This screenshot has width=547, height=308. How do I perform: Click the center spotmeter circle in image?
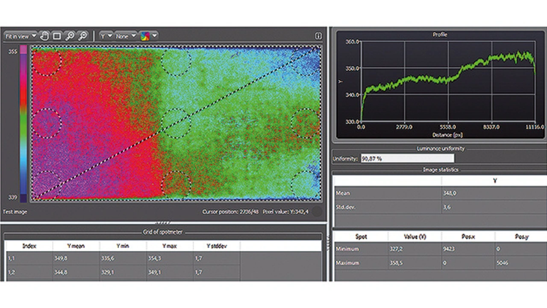pos(176,123)
